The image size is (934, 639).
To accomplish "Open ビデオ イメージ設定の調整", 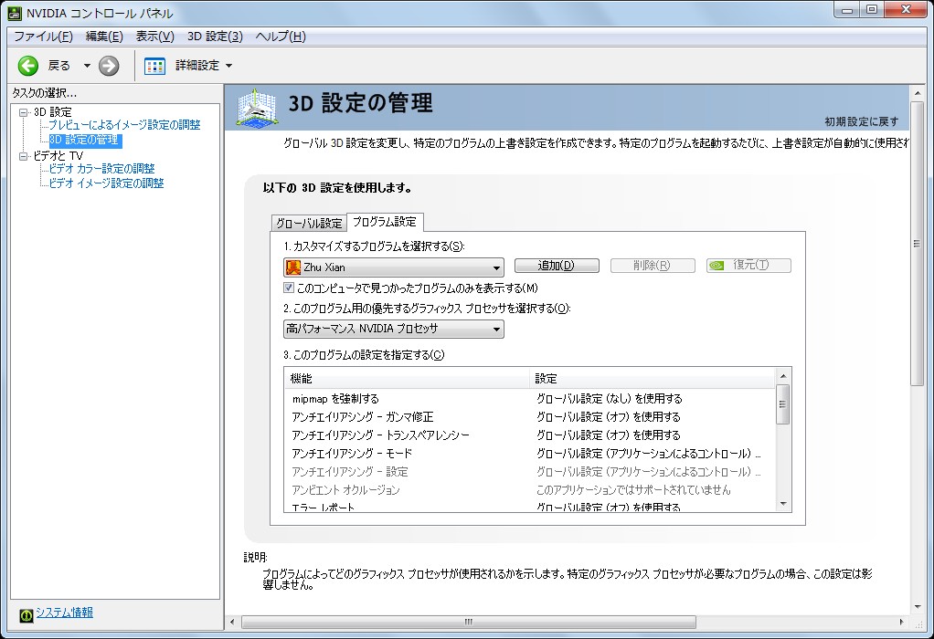I will tap(106, 183).
